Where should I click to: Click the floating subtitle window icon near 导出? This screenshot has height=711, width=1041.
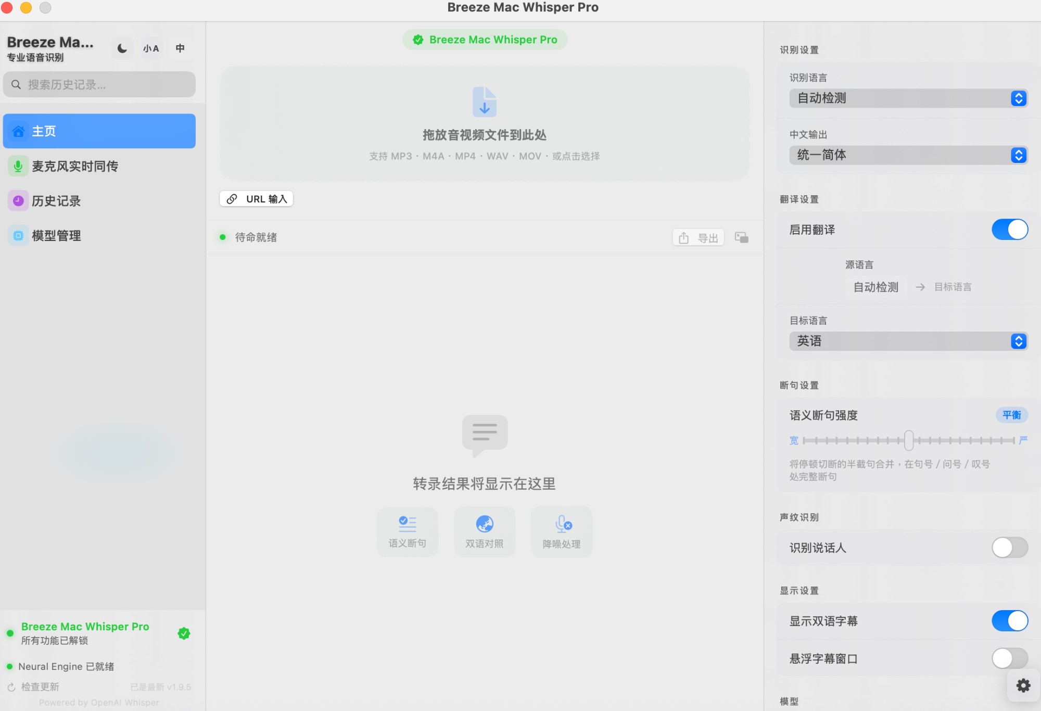point(742,237)
